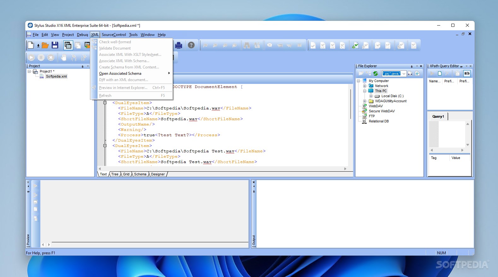Screen dimensions: 498x277
Task: Click the debug Run play icon
Action: tap(31, 57)
